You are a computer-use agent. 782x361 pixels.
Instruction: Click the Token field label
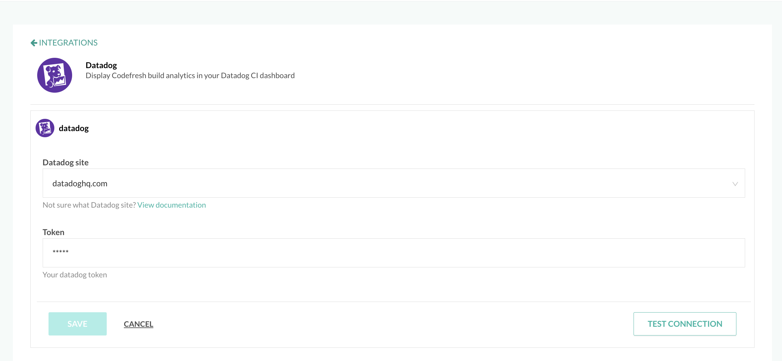[53, 232]
